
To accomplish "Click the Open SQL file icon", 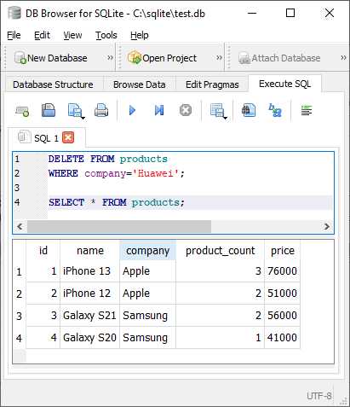I will pos(49,110).
